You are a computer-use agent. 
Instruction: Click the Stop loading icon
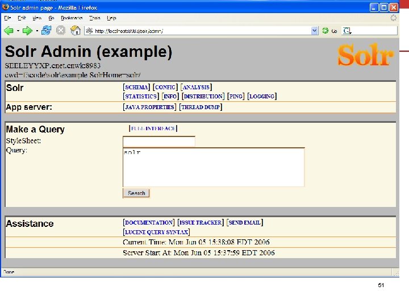[61, 31]
